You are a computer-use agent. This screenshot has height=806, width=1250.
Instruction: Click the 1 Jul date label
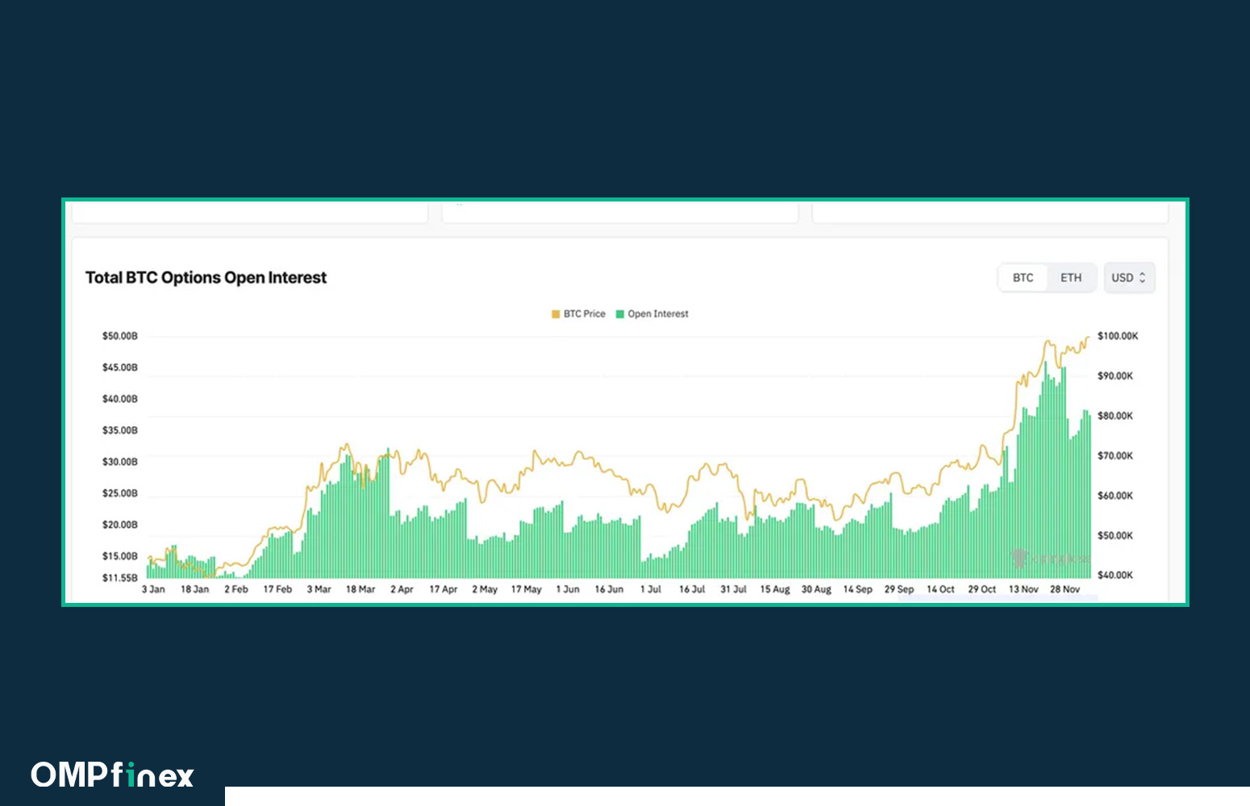click(x=651, y=590)
